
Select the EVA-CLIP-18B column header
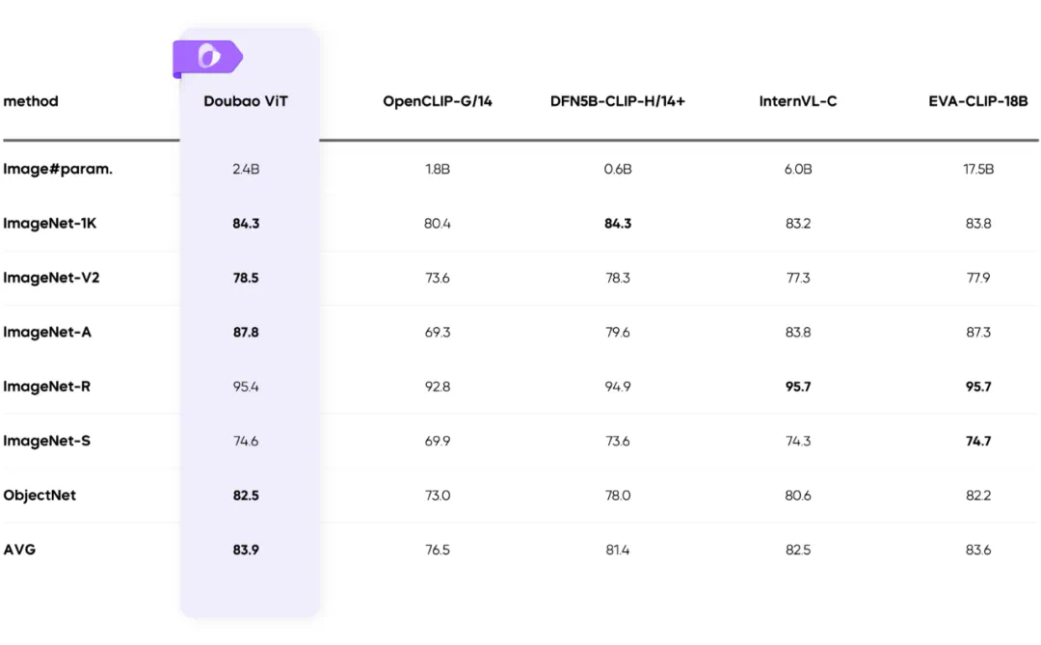977,101
